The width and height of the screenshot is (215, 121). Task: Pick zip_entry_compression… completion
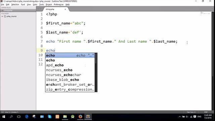point(70,89)
